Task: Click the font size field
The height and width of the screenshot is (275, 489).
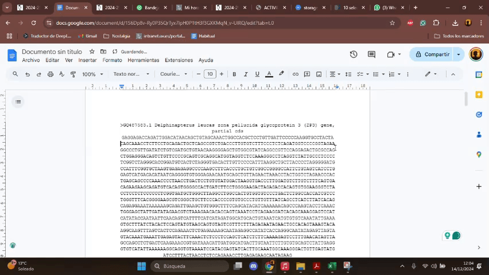Action: [210, 74]
